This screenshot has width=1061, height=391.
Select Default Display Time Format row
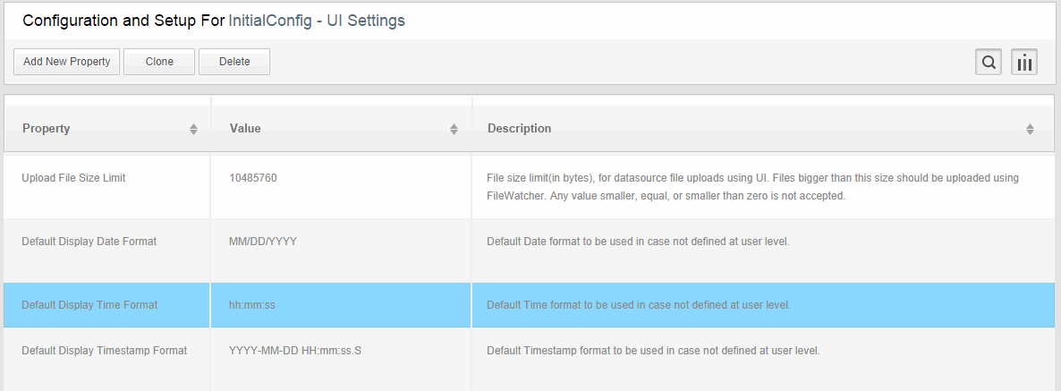point(529,305)
